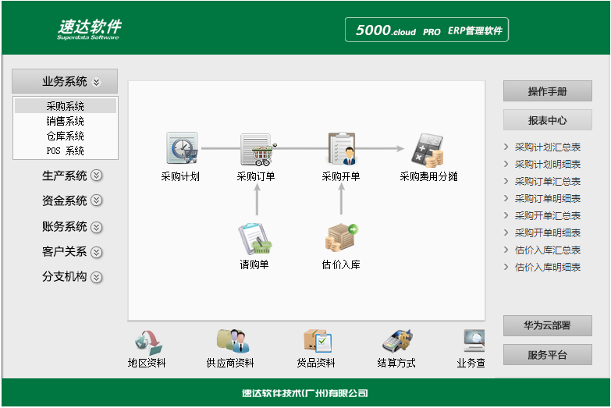611x408 pixels.
Task: Open the 采购计划 clock icon
Action: 182,148
